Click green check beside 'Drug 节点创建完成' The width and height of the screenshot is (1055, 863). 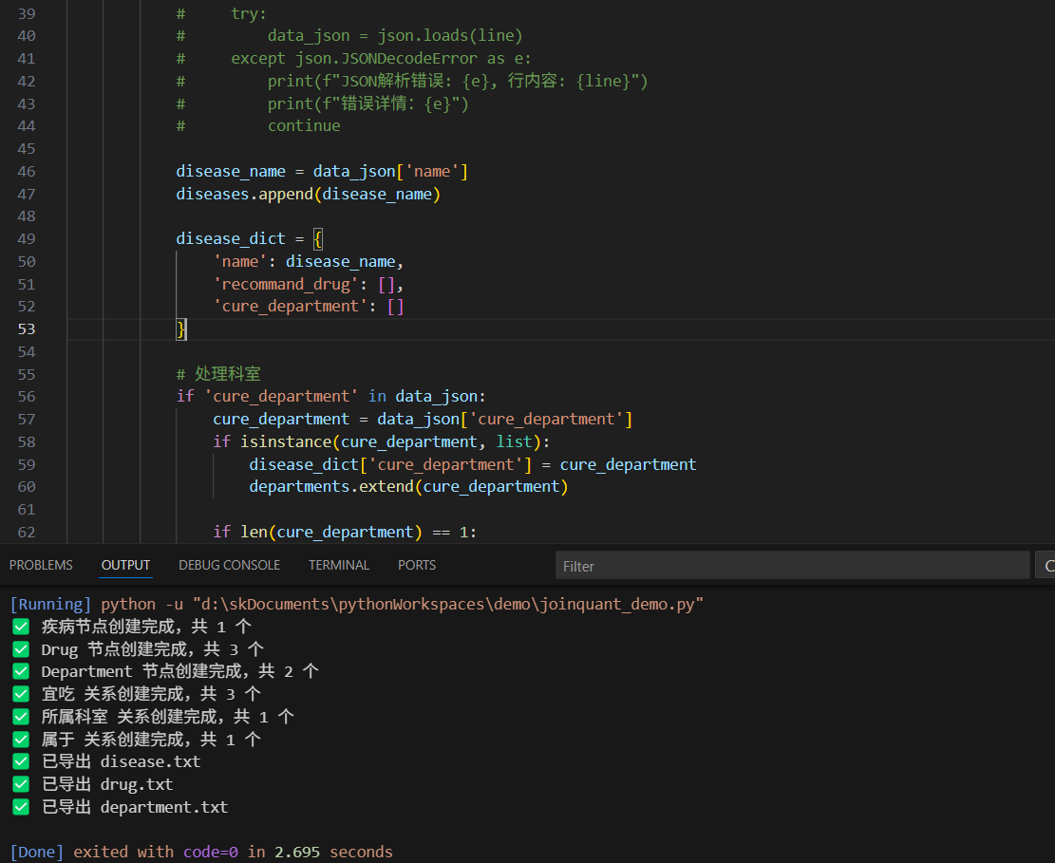[x=21, y=649]
